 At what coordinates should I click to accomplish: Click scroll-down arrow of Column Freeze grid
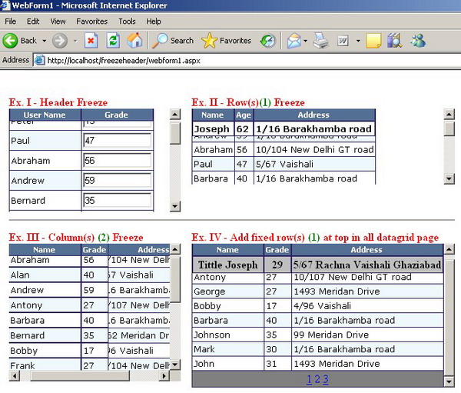click(175, 365)
